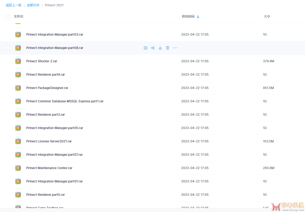Open Prinect Integration Manager.part07.rar
Screen dimensions: 305x212
coord(54,154)
